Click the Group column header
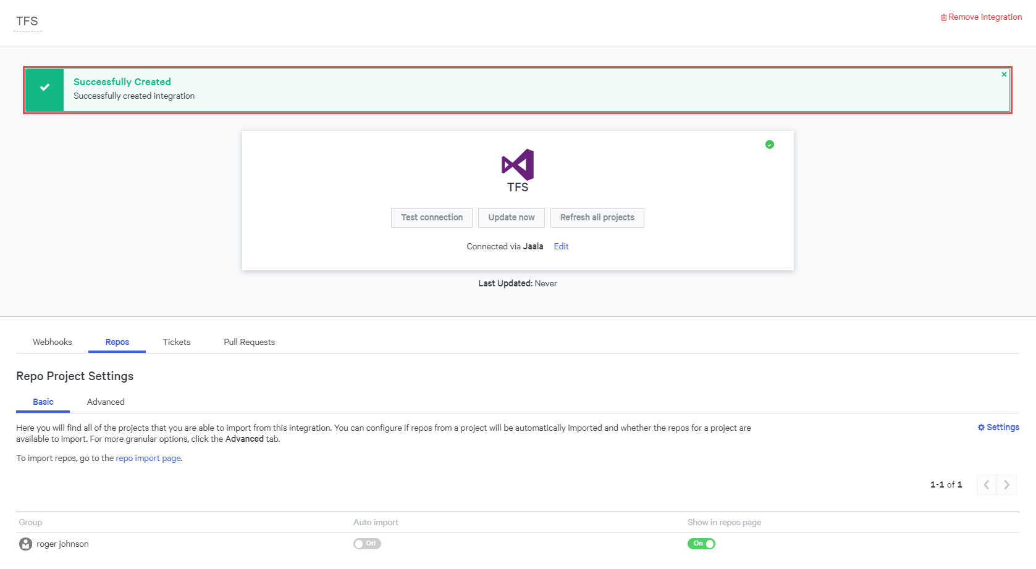 click(x=30, y=522)
